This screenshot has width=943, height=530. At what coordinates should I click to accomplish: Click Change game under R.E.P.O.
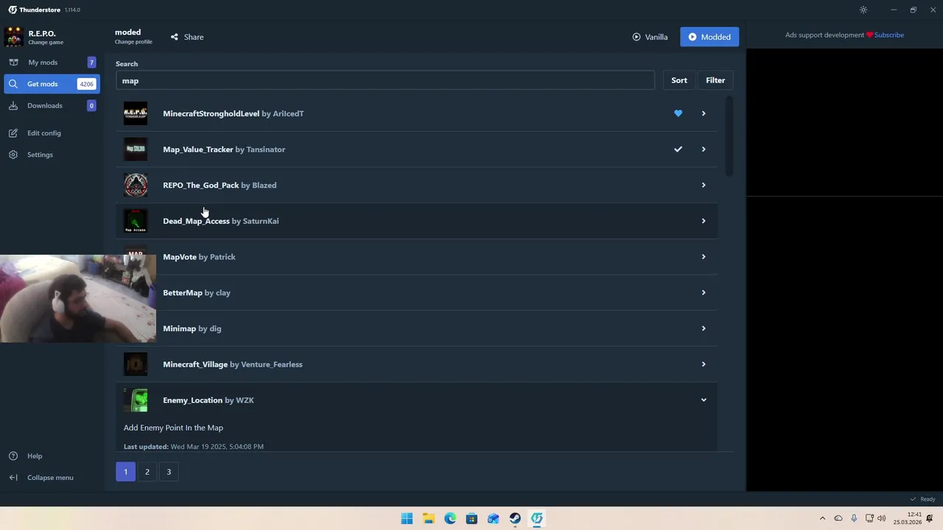pyautogui.click(x=46, y=42)
